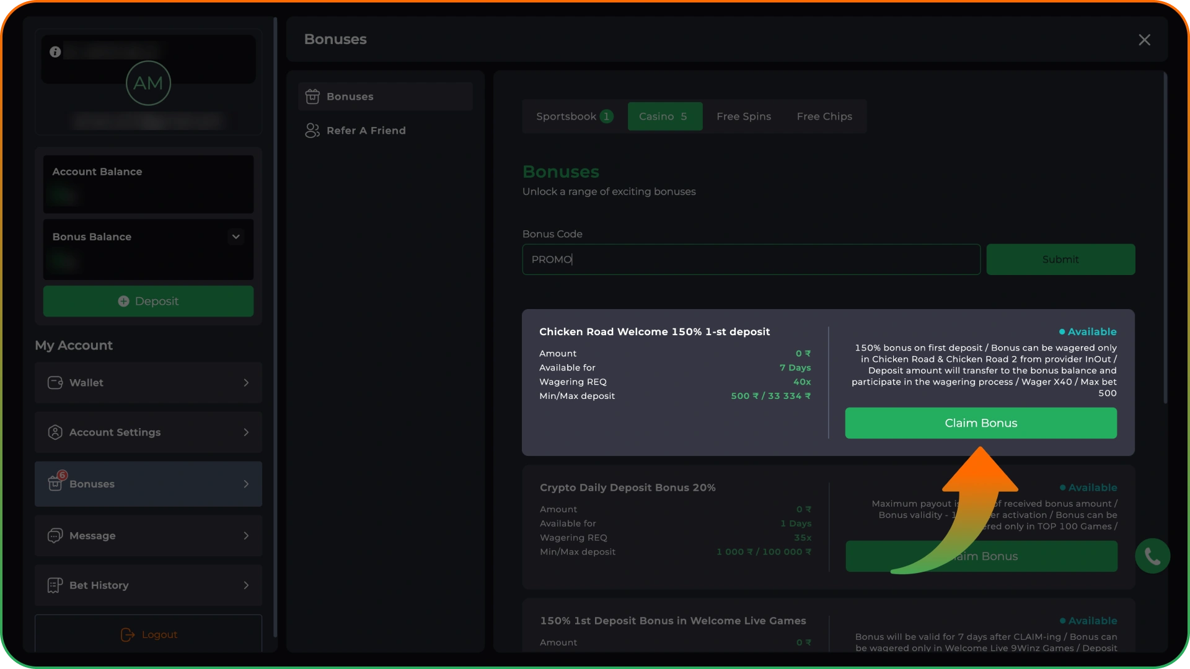Image resolution: width=1190 pixels, height=669 pixels.
Task: Claim the Crypto Daily Deposit Bonus
Action: pyautogui.click(x=981, y=556)
